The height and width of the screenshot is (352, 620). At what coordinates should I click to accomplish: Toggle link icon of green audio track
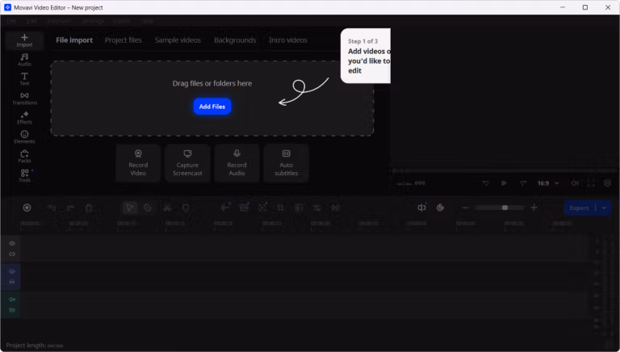pyautogui.click(x=12, y=310)
